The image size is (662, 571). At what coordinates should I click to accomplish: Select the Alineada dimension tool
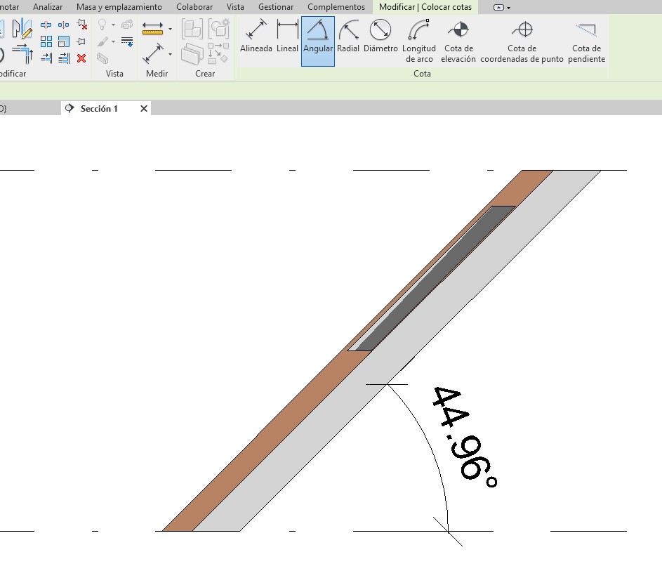(256, 37)
